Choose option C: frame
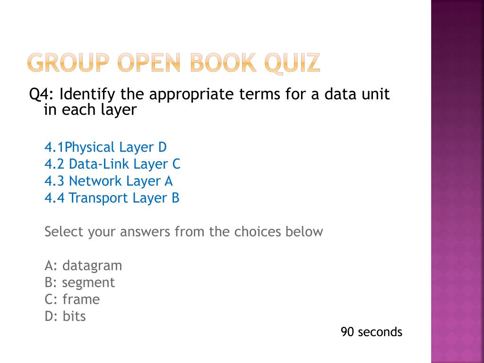Screen dimensions: 484x363 click(72, 299)
